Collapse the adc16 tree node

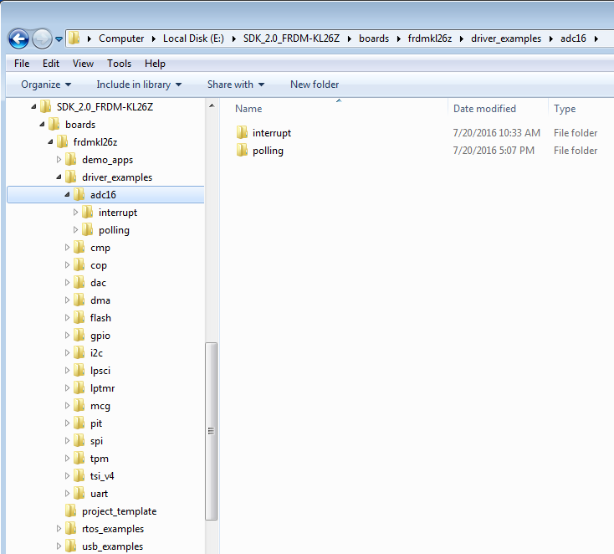click(x=68, y=194)
